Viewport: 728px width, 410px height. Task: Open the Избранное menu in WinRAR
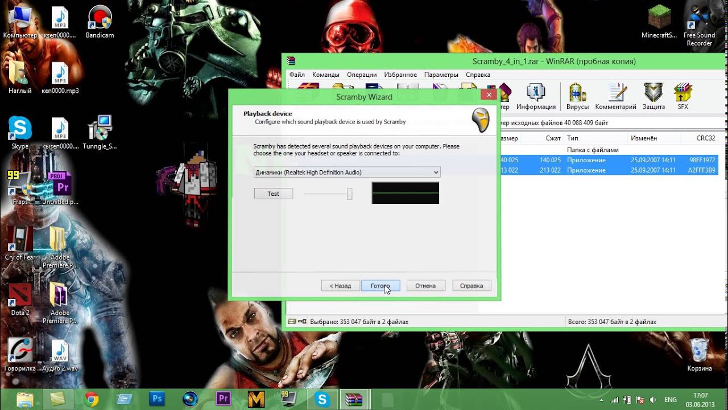(x=400, y=75)
